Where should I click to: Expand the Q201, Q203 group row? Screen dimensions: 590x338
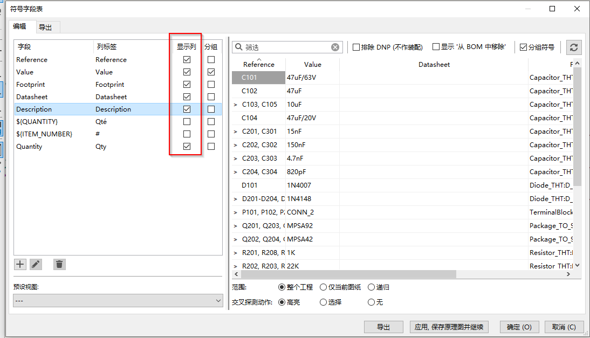[x=236, y=226]
